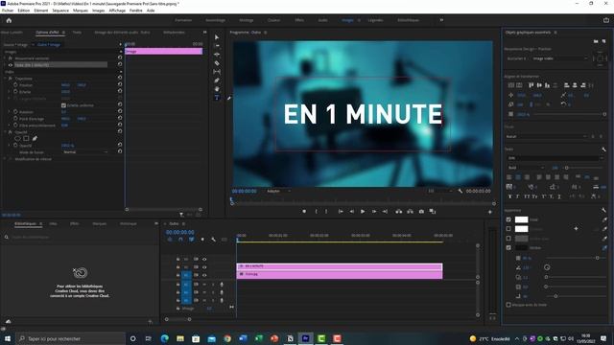Toggle Opacité animation stopwatch
614x345 pixels.
[x=15, y=145]
